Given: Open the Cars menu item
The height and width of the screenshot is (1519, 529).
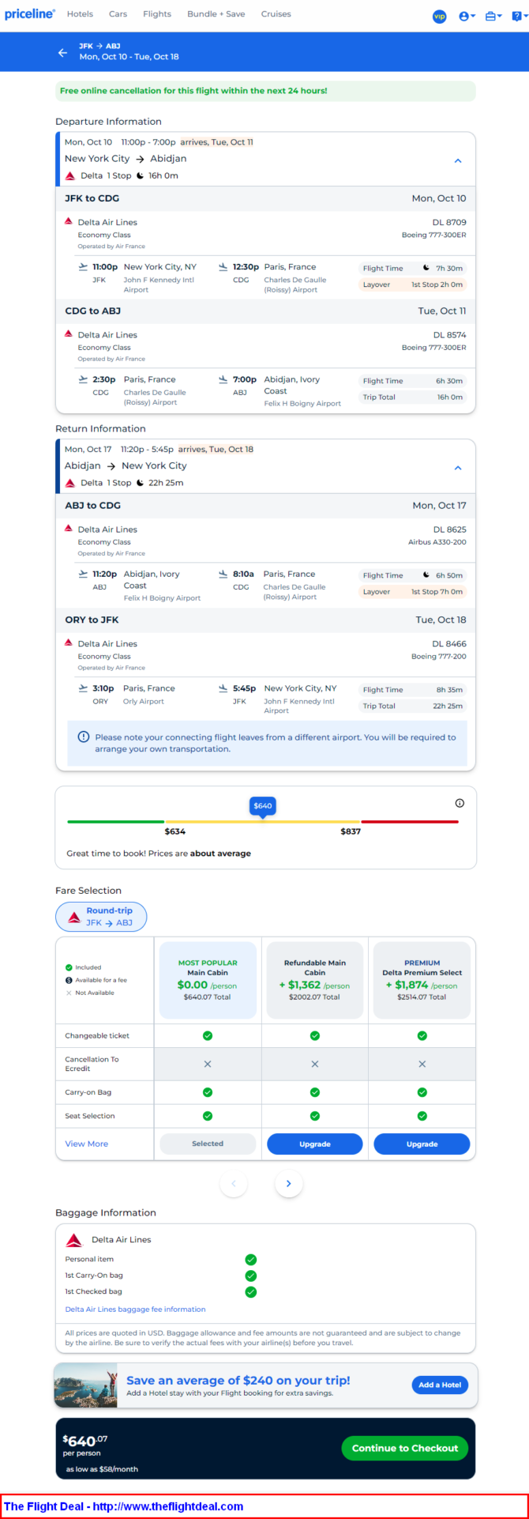Looking at the screenshot, I should (x=118, y=14).
